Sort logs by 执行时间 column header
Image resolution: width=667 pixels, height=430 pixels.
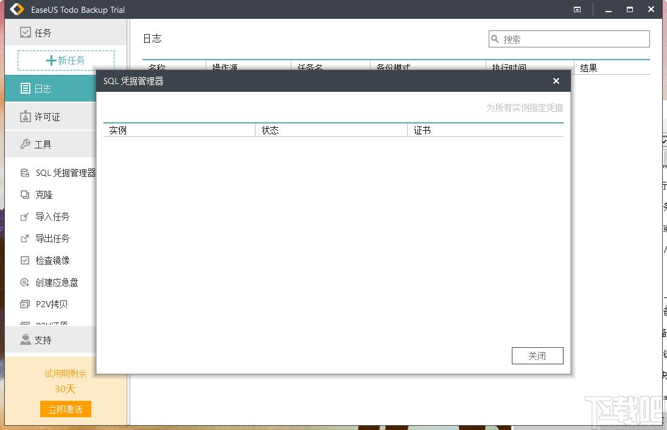coord(530,67)
